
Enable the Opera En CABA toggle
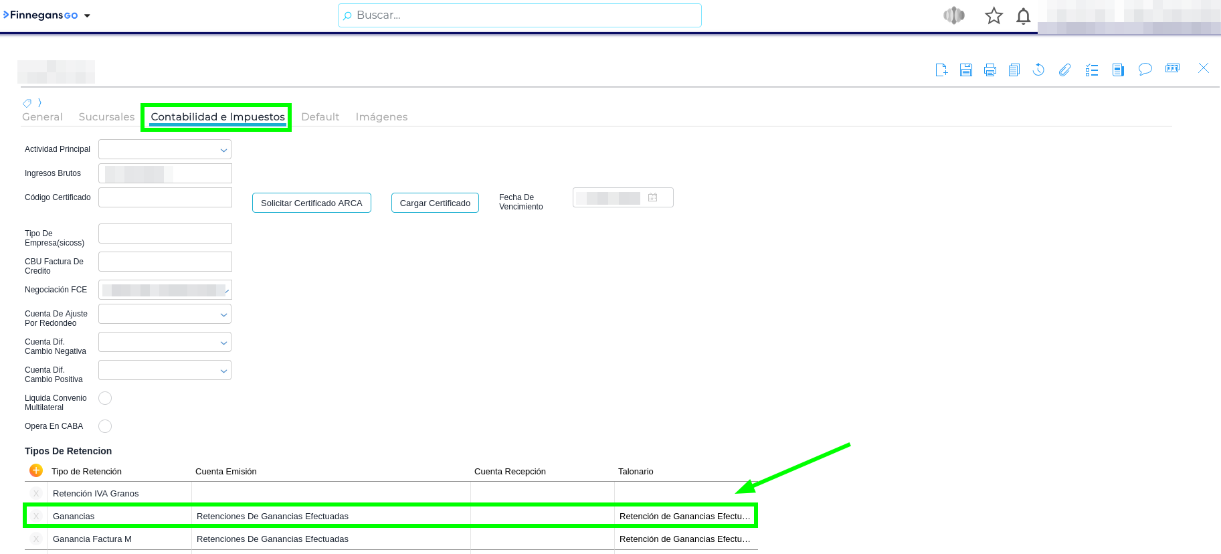105,426
